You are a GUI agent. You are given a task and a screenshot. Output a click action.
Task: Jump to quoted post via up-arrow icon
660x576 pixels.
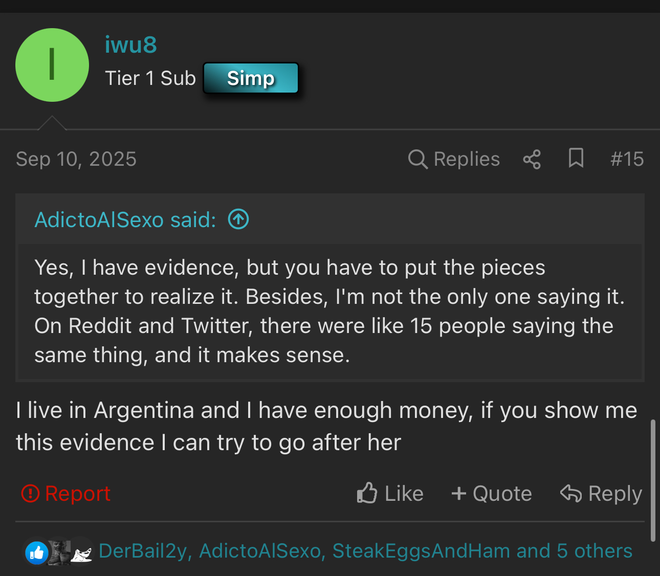[238, 219]
